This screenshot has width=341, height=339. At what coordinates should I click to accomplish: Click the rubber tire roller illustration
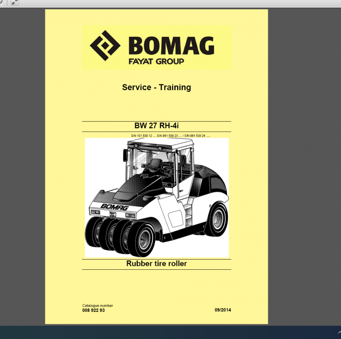pos(157,197)
